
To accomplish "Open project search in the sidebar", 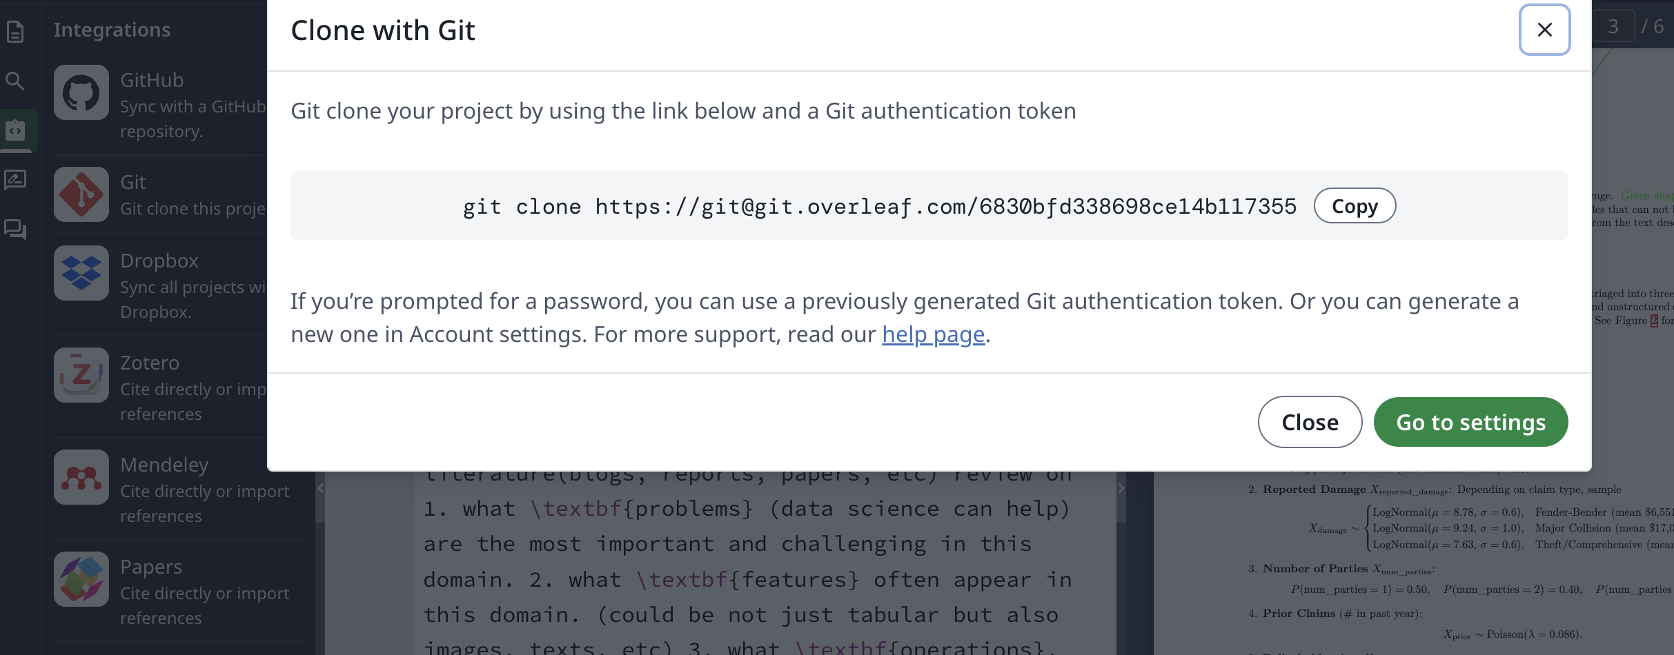I will click(15, 81).
